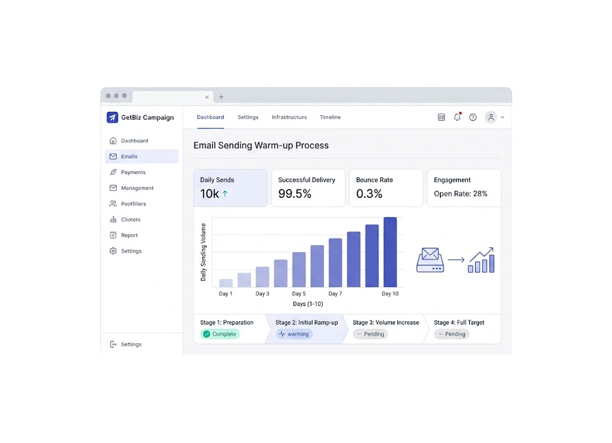Click the Management envelope icon
Screen dimensions: 612x443
tap(113, 188)
